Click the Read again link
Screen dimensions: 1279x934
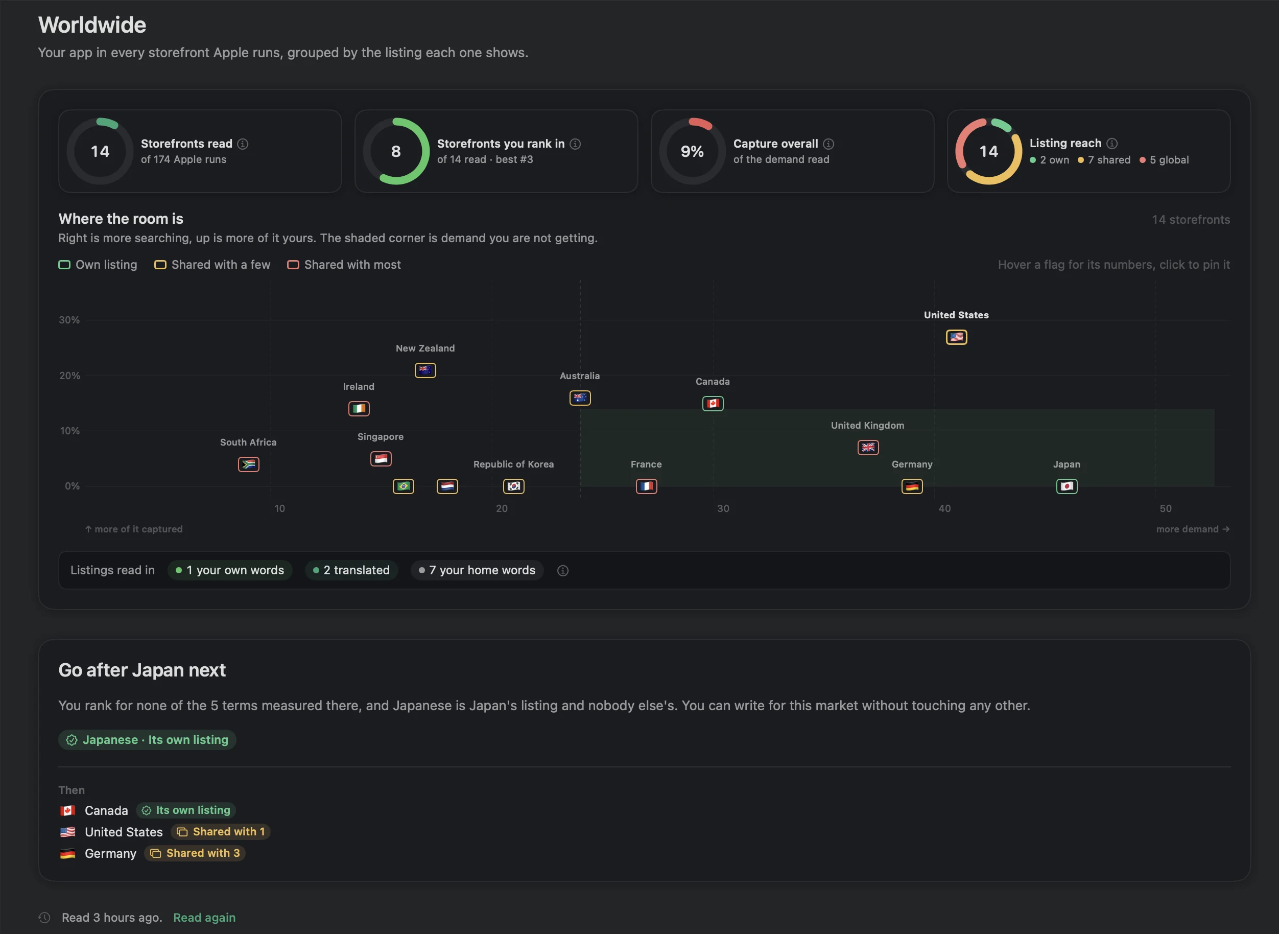click(x=204, y=917)
